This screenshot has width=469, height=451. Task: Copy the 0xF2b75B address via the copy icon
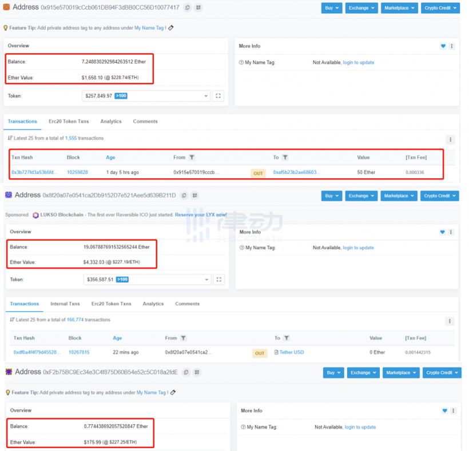[186, 372]
